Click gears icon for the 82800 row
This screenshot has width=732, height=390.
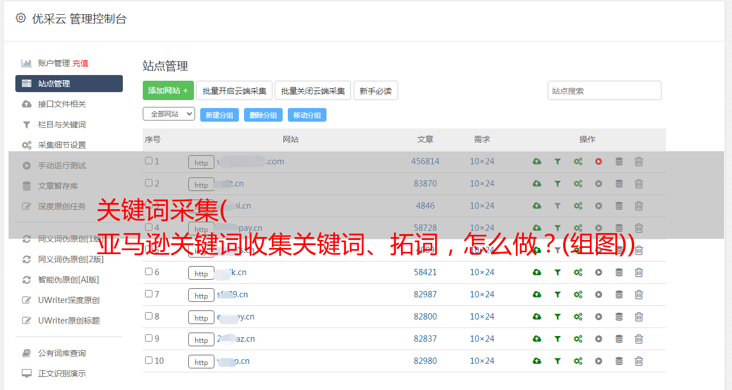pyautogui.click(x=578, y=317)
